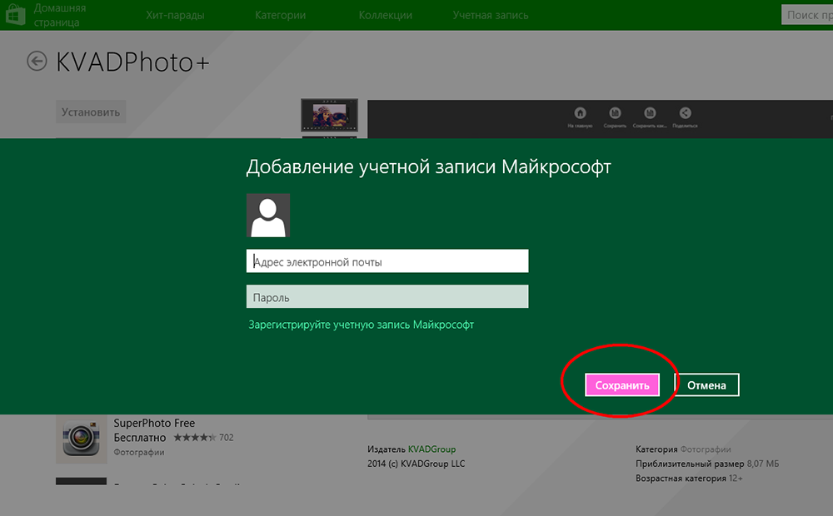The width and height of the screenshot is (833, 516).
Task: Focus the Пароль field
Action: pos(387,297)
